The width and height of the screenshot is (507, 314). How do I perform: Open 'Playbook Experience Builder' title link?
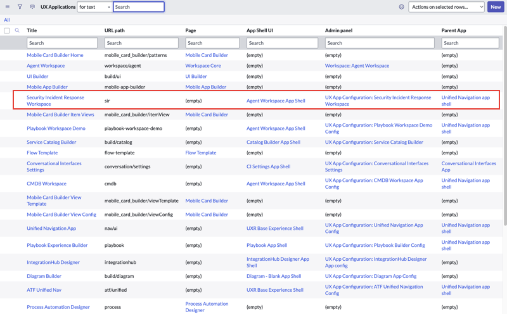[x=57, y=245]
